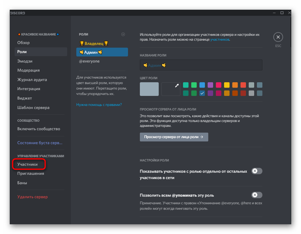The image size is (301, 234).
Task: Enable allowing everyone to @mention this role
Action: click(257, 195)
